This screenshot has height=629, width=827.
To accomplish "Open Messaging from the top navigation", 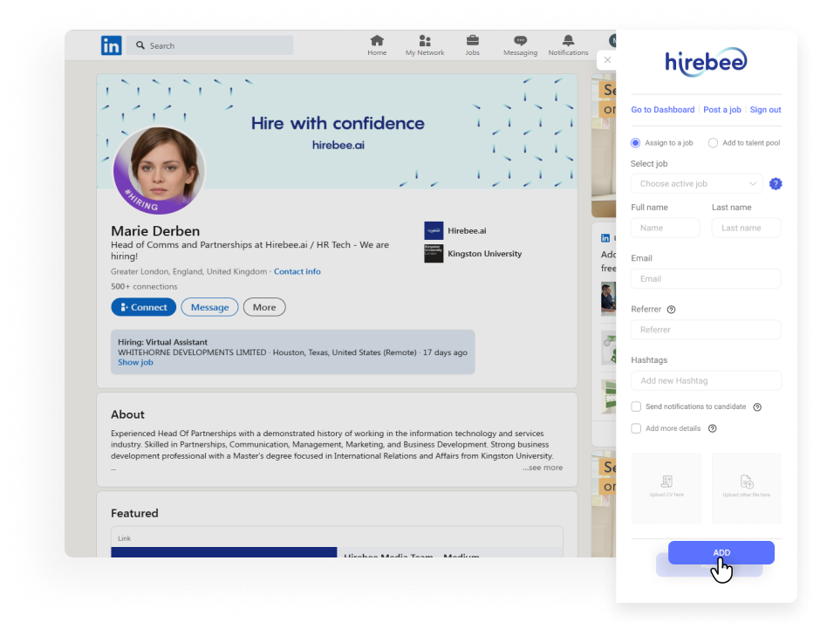I will coord(520,44).
